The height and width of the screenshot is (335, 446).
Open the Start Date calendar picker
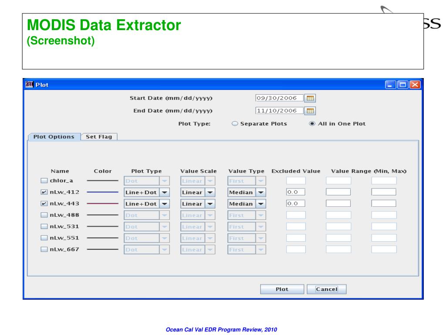[310, 98]
